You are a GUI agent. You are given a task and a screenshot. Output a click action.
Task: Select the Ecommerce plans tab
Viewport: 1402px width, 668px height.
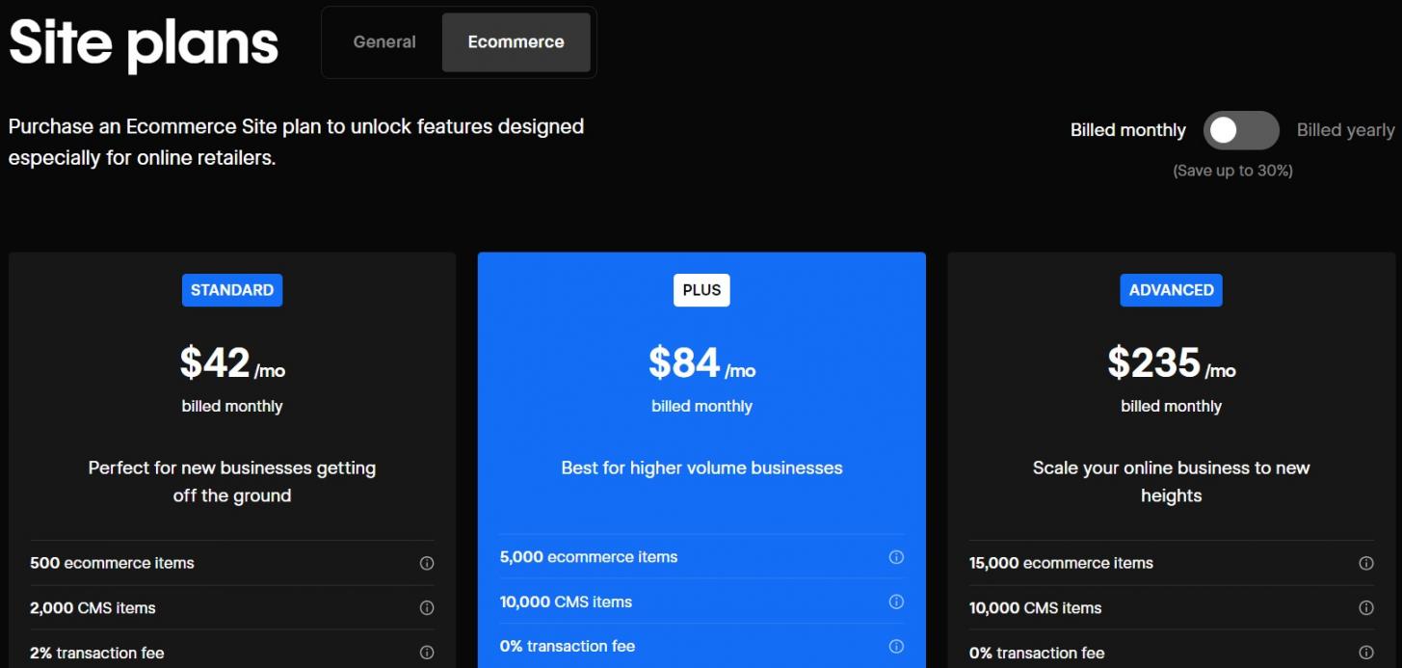click(516, 42)
